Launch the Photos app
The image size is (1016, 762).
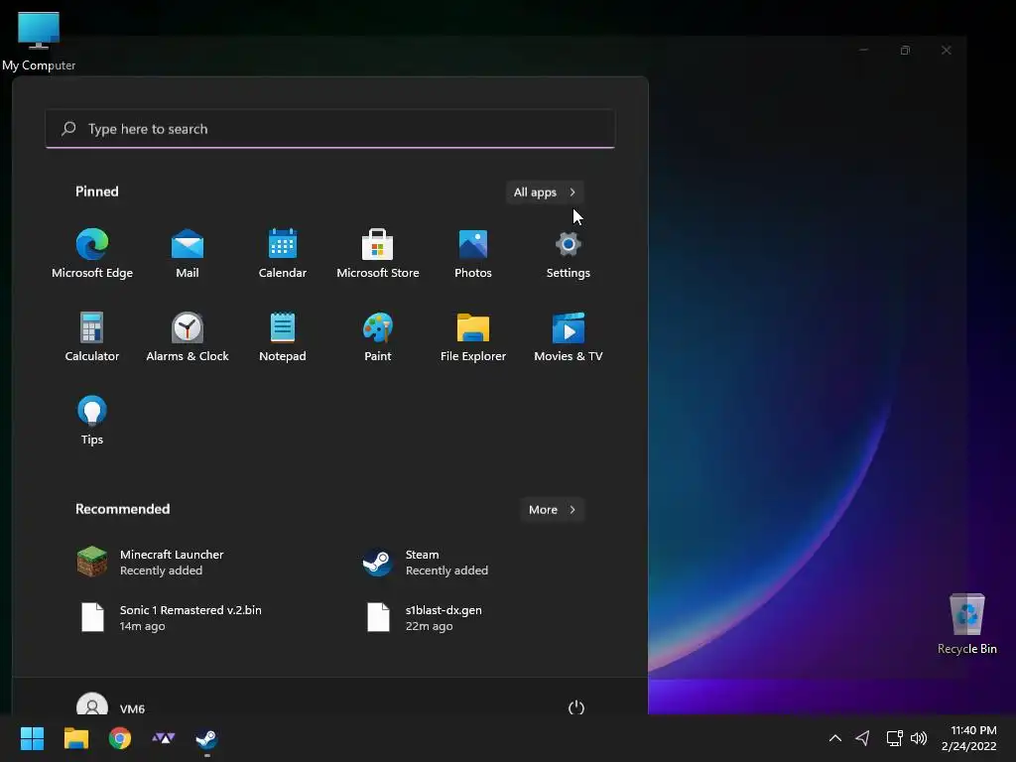[x=473, y=253]
